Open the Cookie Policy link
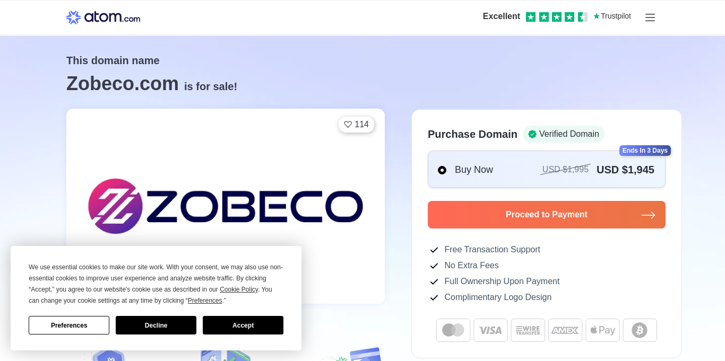The image size is (725, 361). [239, 289]
